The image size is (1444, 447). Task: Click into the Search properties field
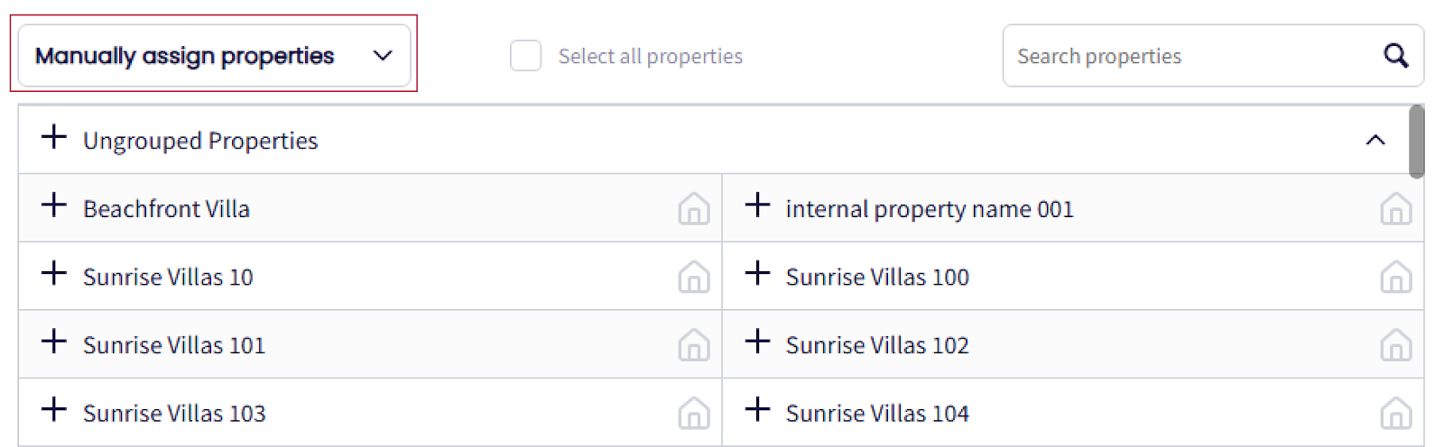[x=1191, y=56]
